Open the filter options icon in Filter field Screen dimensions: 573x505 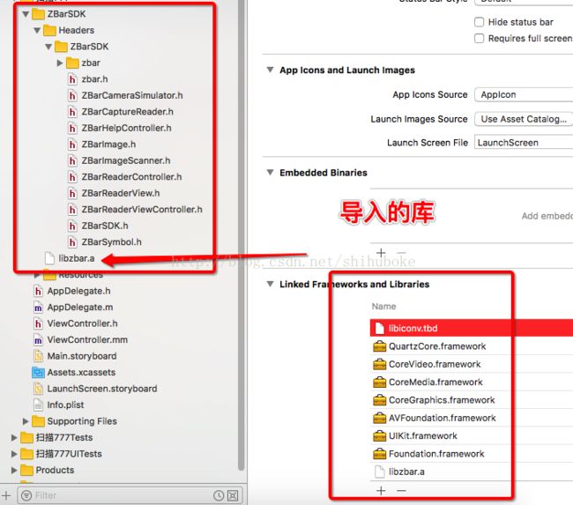coord(26,495)
